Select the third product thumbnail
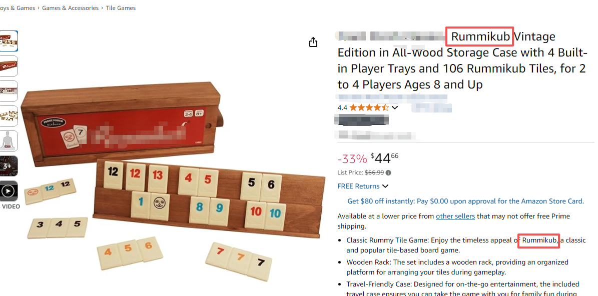The width and height of the screenshot is (598, 296). tap(9, 90)
